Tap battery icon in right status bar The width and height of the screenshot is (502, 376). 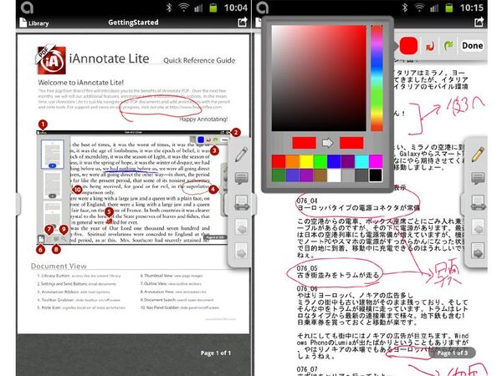(x=449, y=8)
